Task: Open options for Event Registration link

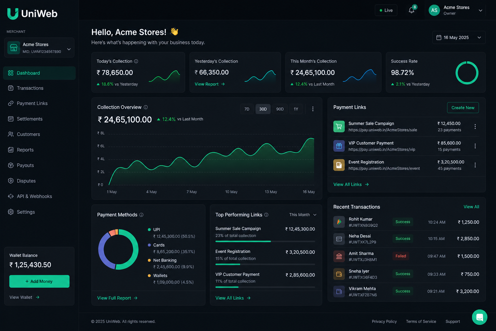Action: tap(475, 165)
